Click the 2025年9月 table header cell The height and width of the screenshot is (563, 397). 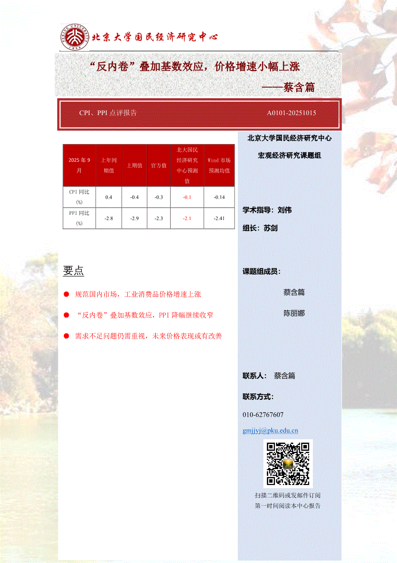79,165
